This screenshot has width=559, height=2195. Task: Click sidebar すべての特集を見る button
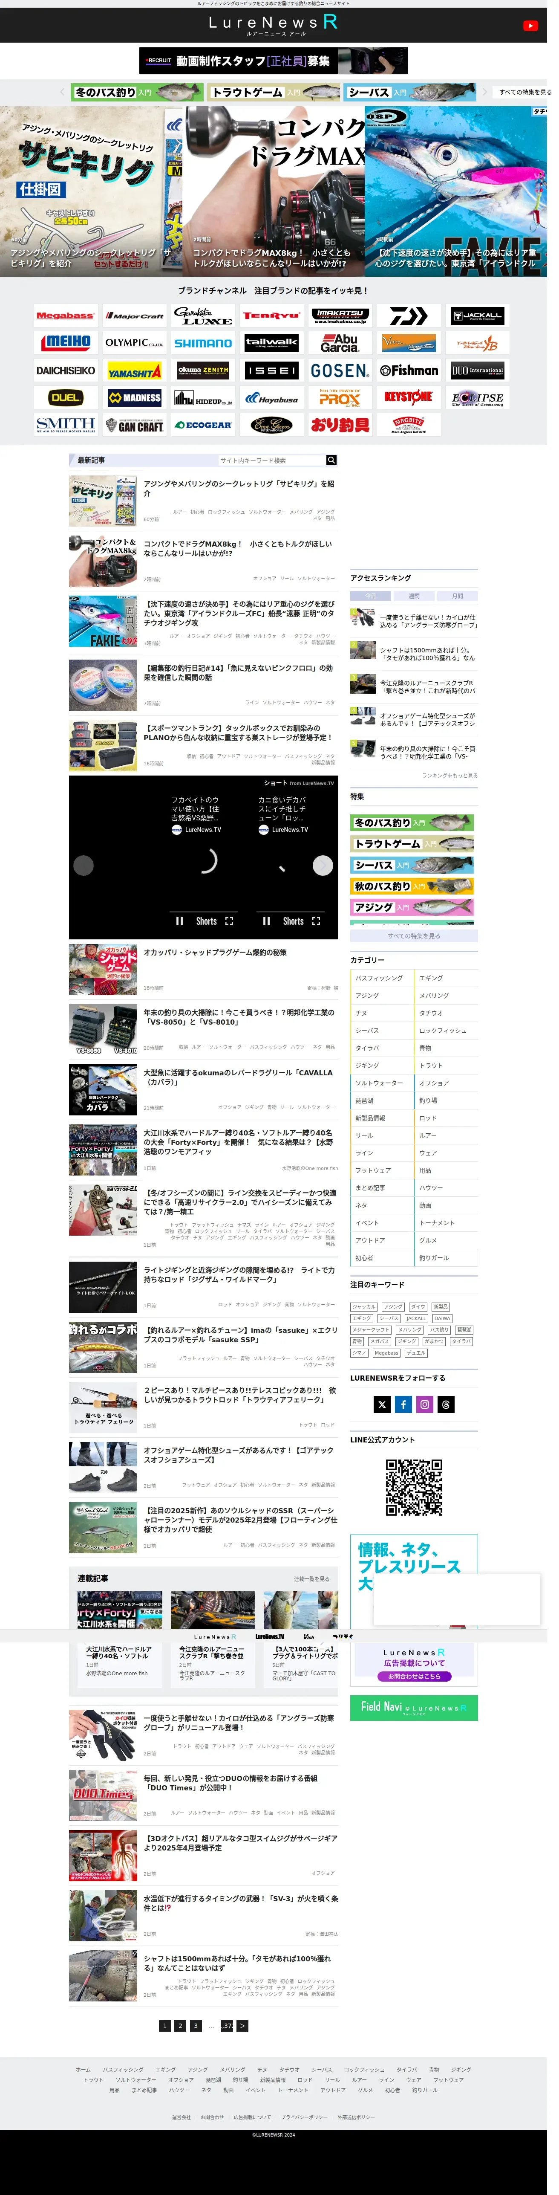pos(415,935)
